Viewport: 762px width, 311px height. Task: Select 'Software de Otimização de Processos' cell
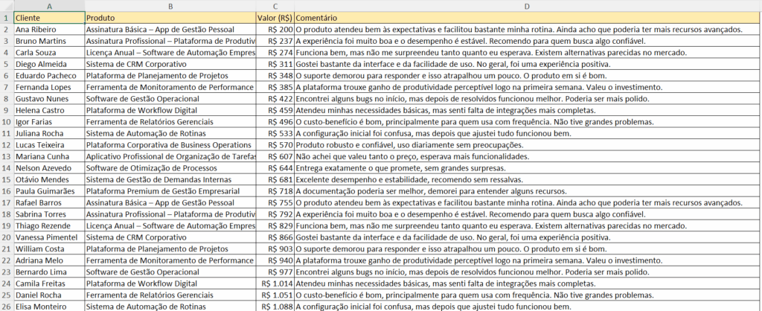(x=170, y=167)
